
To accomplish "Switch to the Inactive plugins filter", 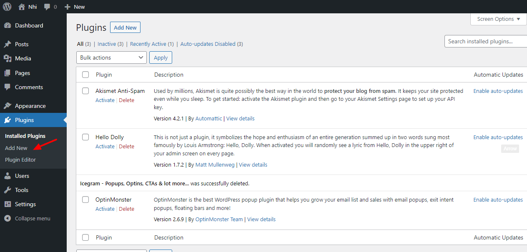I will click(110, 44).
